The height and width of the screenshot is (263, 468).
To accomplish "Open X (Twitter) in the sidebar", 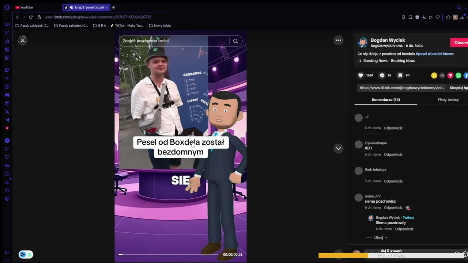I will pos(7,112).
